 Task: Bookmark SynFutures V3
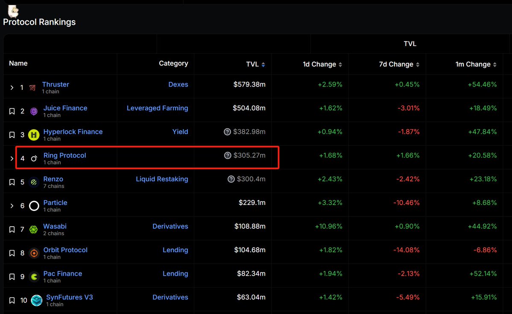tap(12, 300)
